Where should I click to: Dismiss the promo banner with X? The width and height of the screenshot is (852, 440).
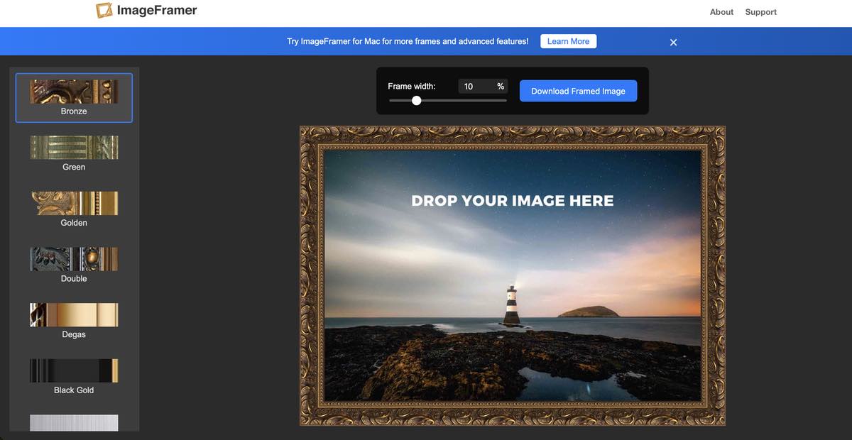[x=673, y=42]
